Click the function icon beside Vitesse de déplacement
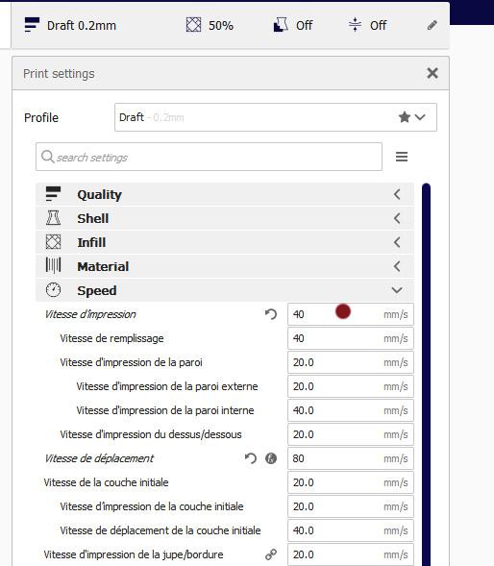The height and width of the screenshot is (566, 494). tap(271, 458)
